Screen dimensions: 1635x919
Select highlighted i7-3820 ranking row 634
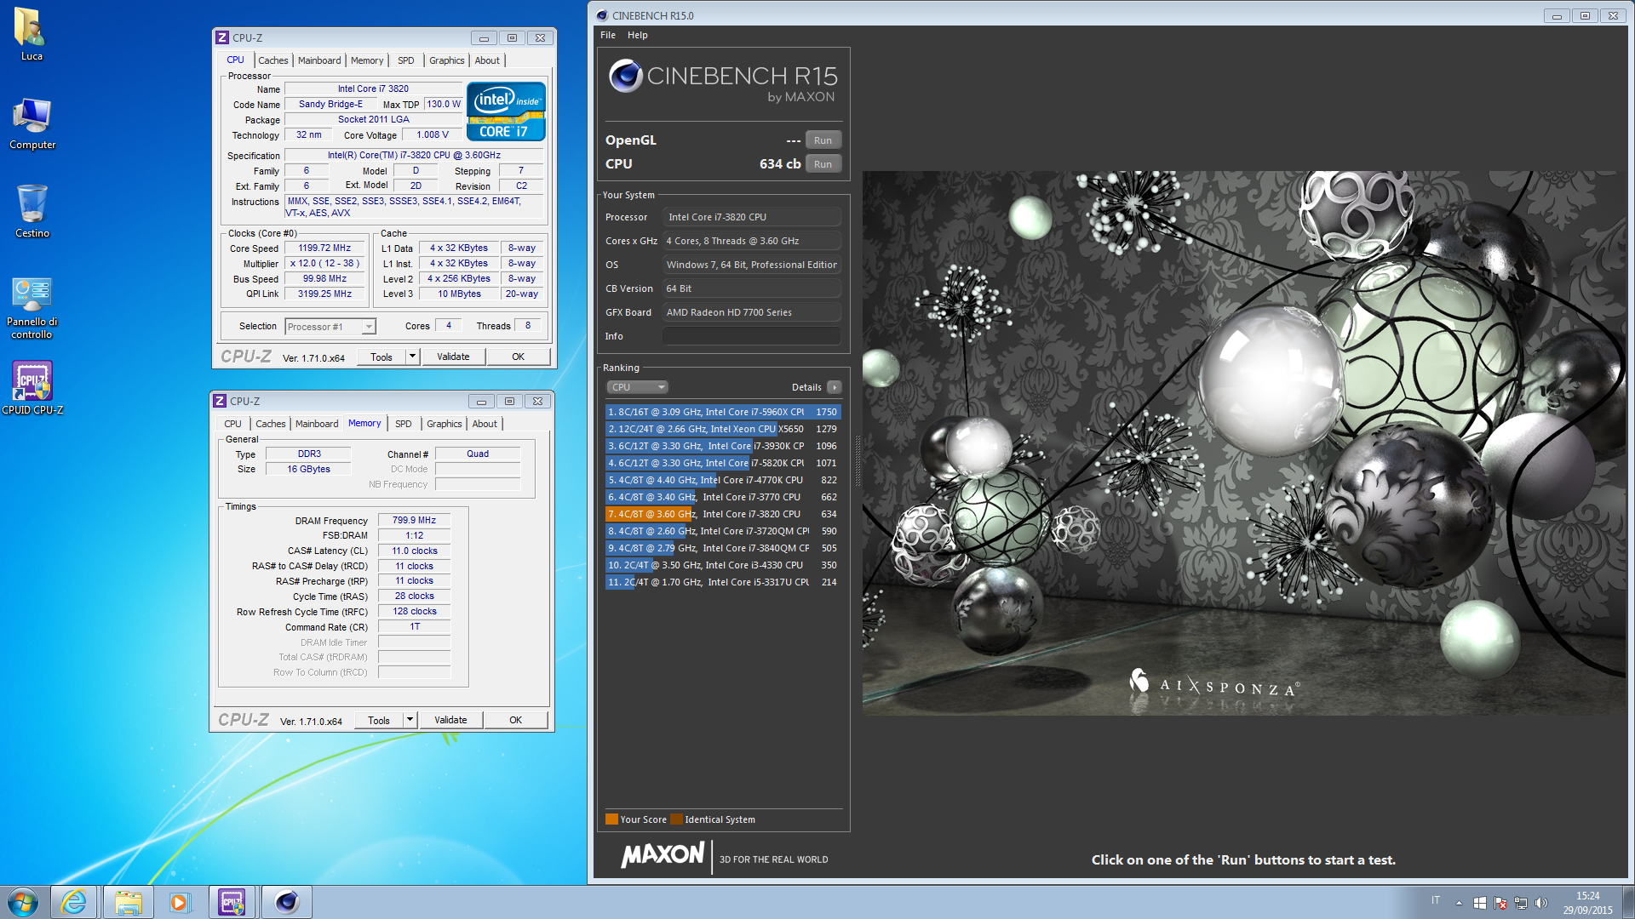(x=723, y=514)
